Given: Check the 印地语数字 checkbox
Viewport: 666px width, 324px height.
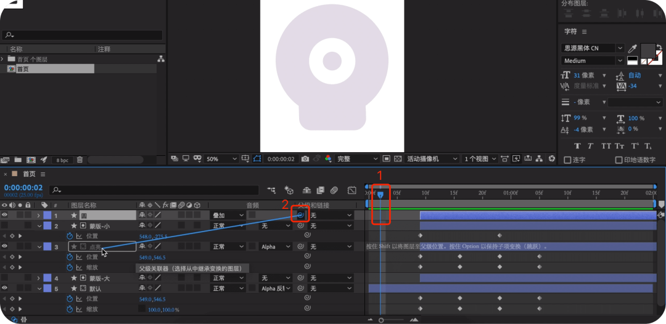Looking at the screenshot, I should [619, 160].
